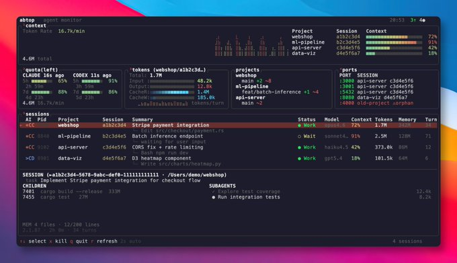Viewport: 457px width, 263px height.
Task: Click the tokens/turn sparkline in tokens panel
Action: [x=163, y=103]
